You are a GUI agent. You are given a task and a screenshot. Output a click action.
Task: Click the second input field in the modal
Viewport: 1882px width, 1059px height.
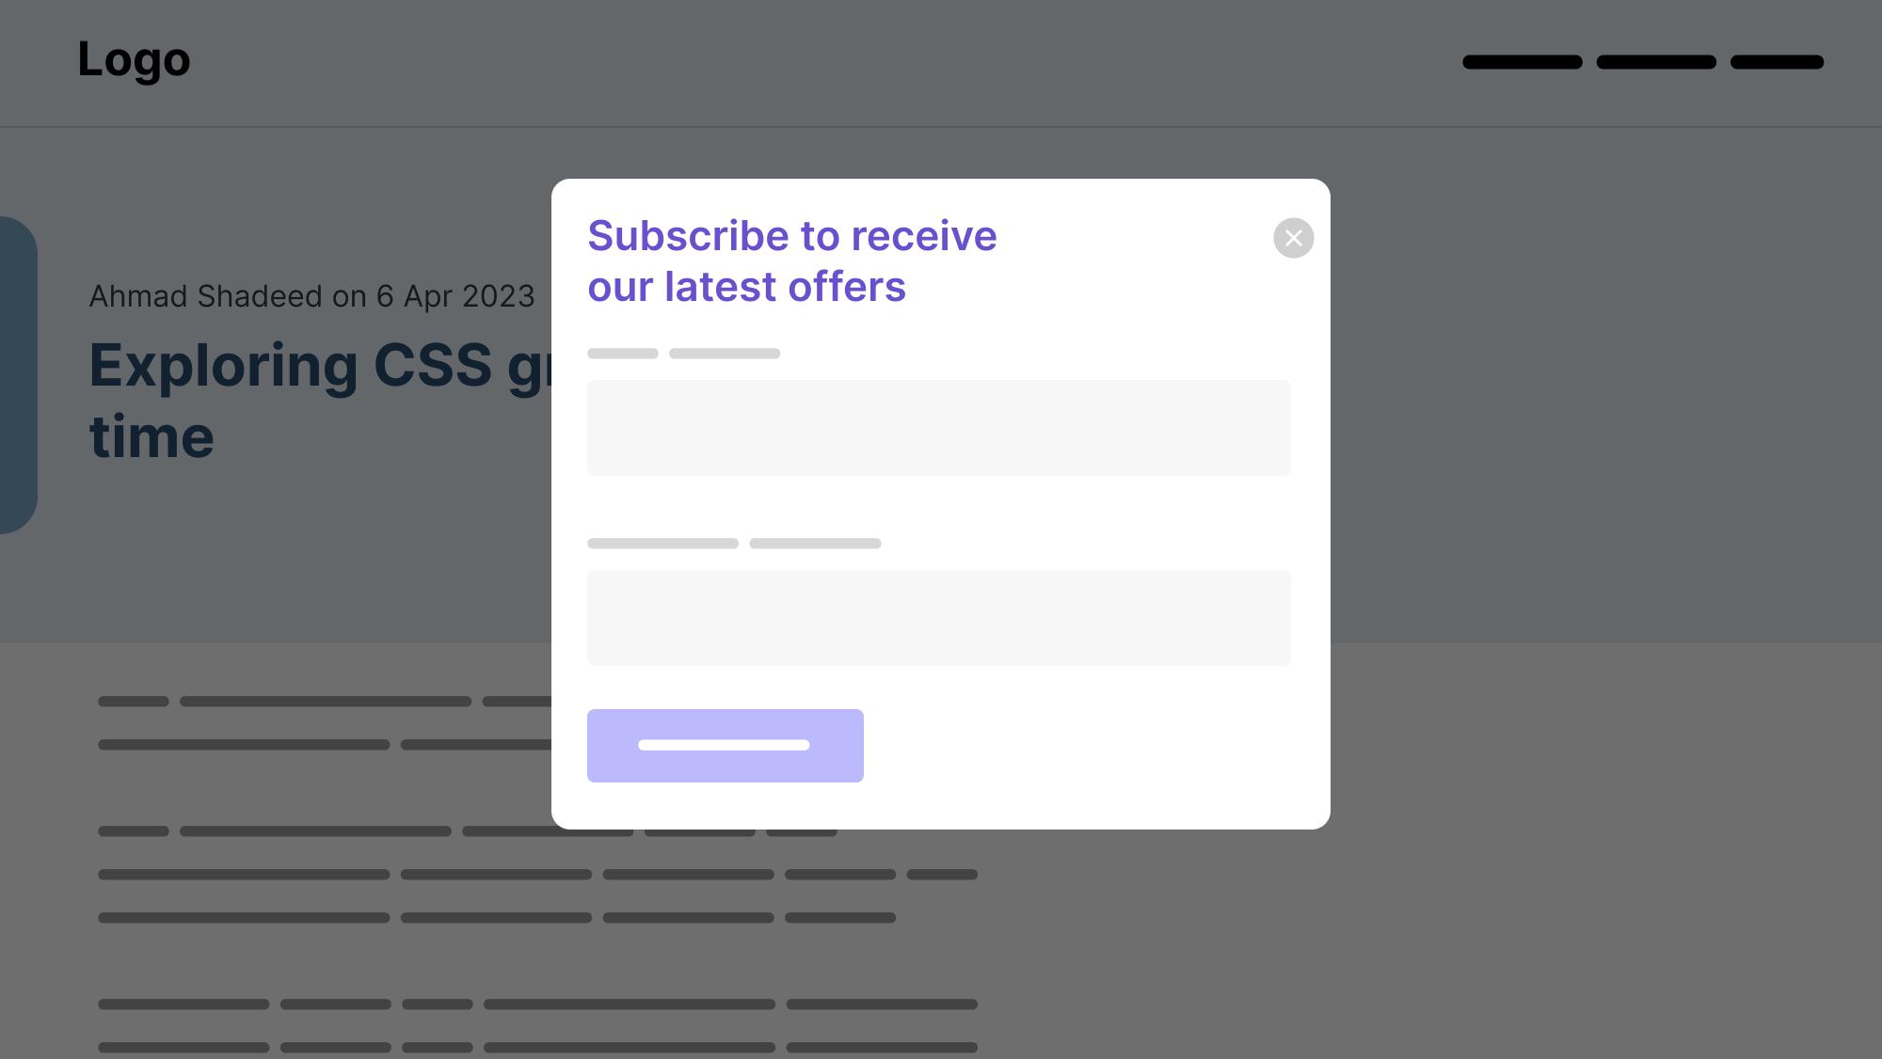(x=939, y=618)
